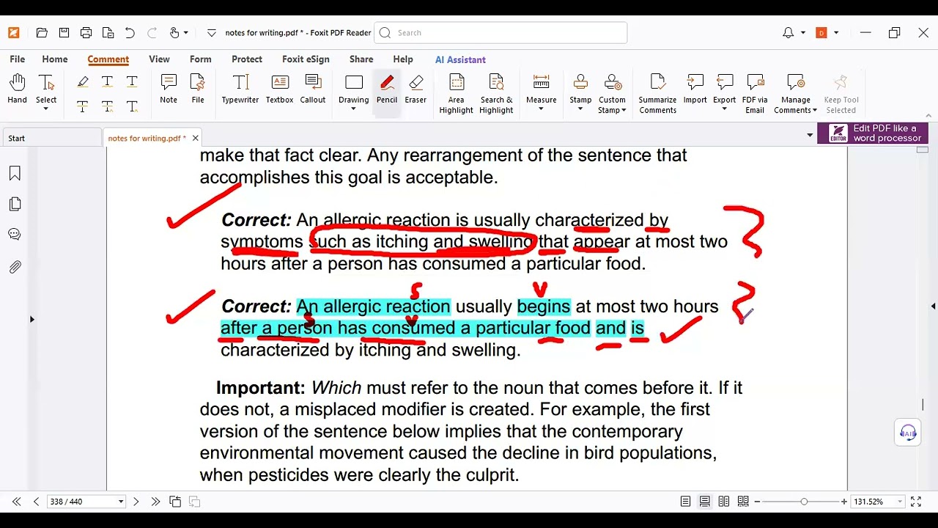Expand the Measure tool dropdown

coord(541,110)
